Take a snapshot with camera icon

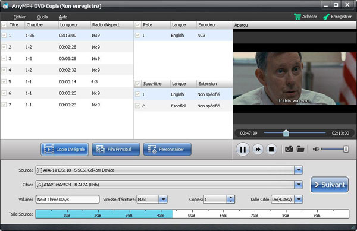(x=289, y=149)
